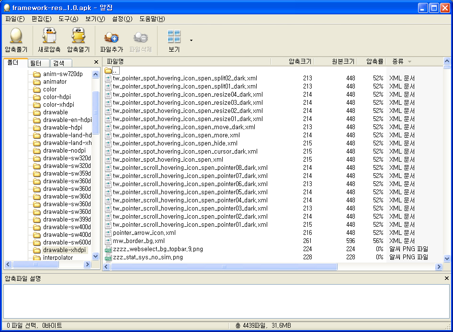This screenshot has width=453, height=332.
Task: Open the 도구(A) menu
Action: point(68,19)
